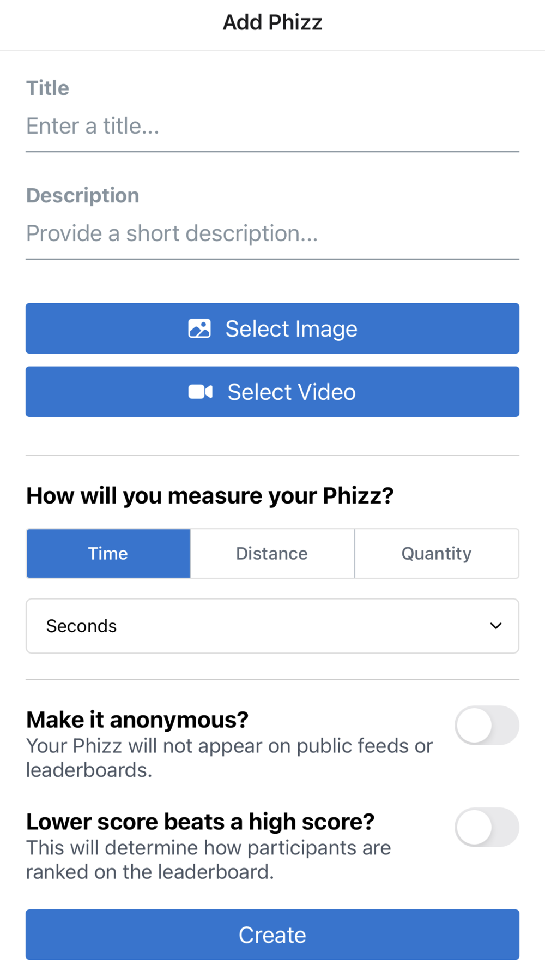
Task: Click the Title field label
Action: tap(48, 88)
